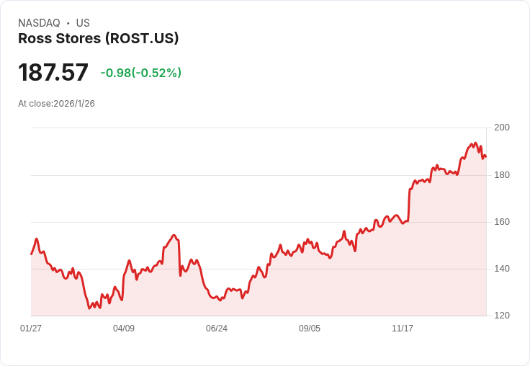Click the 120 price axis label
Image resolution: width=530 pixels, height=366 pixels.
[x=502, y=316]
